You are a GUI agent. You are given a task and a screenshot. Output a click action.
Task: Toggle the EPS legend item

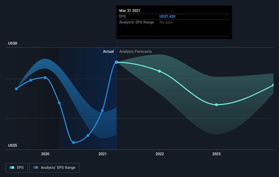pyautogui.click(x=17, y=167)
